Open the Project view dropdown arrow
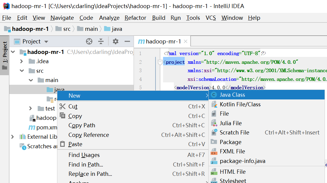 [x=46, y=42]
